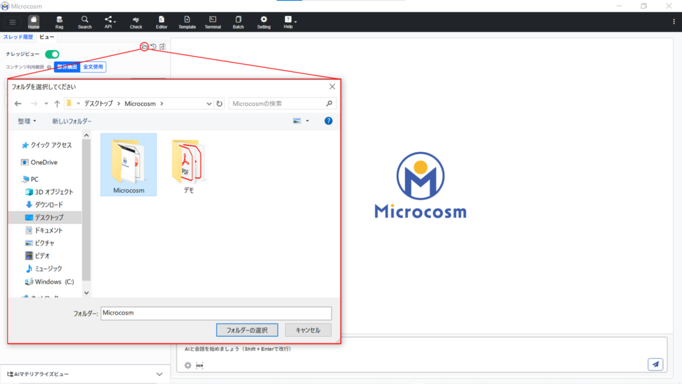This screenshot has width=682, height=384.
Task: Open the Batch tool
Action: [x=238, y=22]
